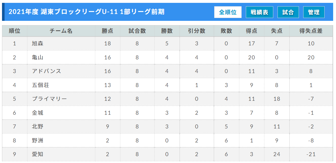The image size is (336, 163).
Task: Click the 試合数 column header
Action: coord(137,31)
